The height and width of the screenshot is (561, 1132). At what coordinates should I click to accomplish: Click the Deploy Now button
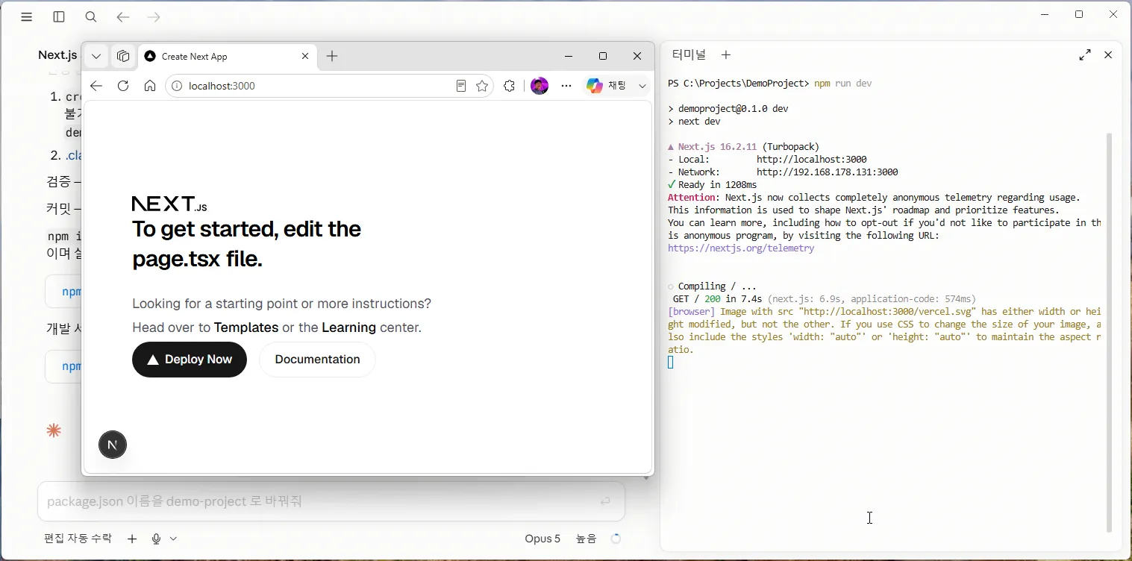(x=190, y=360)
